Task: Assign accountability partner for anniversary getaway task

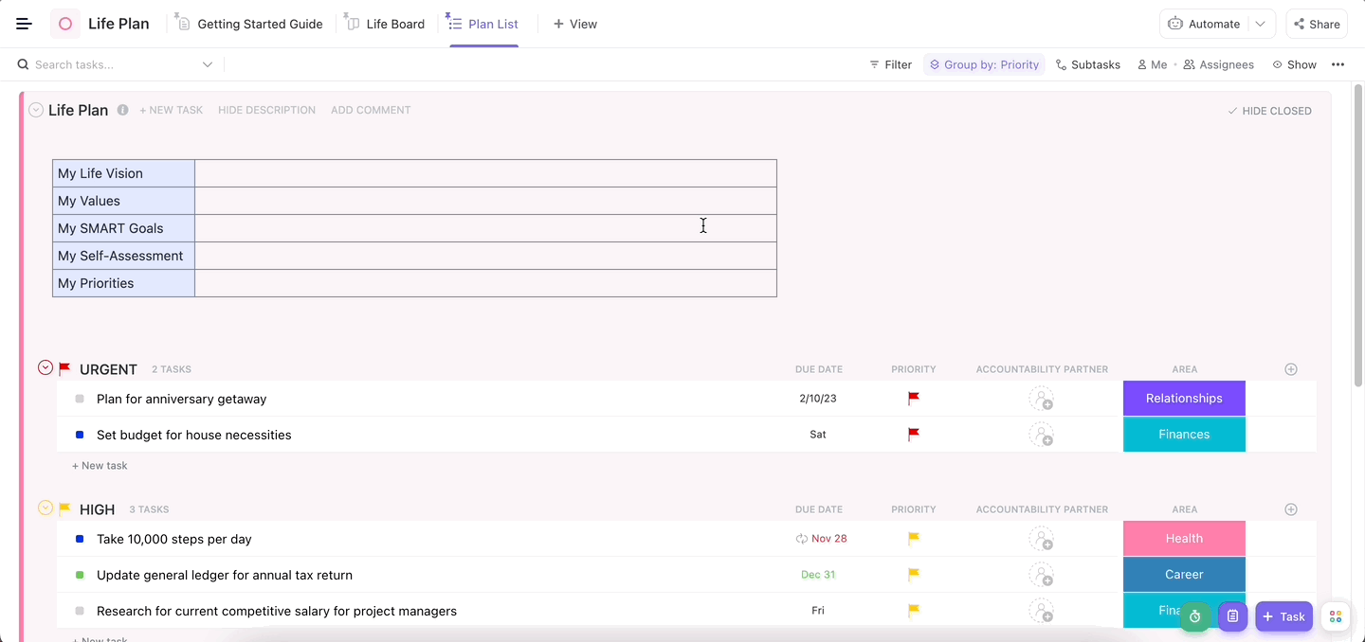Action: click(1041, 399)
